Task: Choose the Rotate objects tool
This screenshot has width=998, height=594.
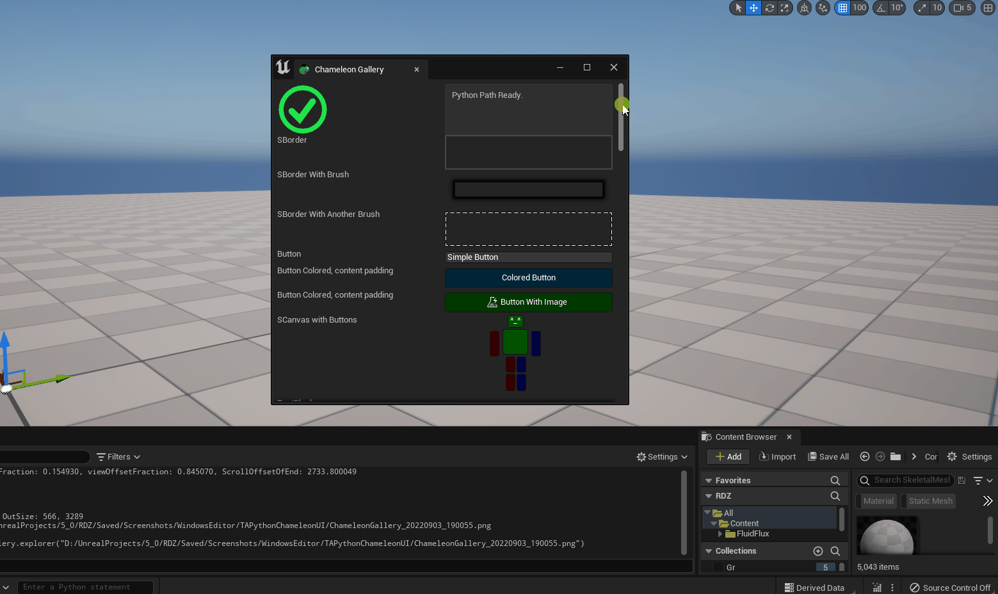Action: (769, 8)
